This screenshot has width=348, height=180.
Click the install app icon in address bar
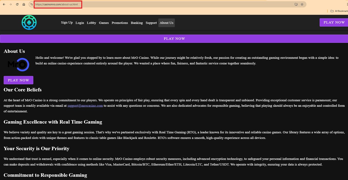[296, 4]
